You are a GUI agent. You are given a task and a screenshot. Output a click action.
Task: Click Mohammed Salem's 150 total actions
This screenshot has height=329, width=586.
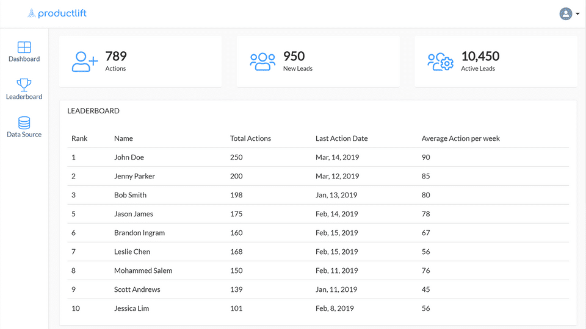click(x=236, y=271)
